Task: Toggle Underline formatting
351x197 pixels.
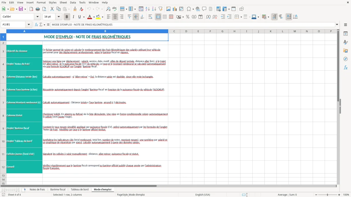Action: (79, 17)
